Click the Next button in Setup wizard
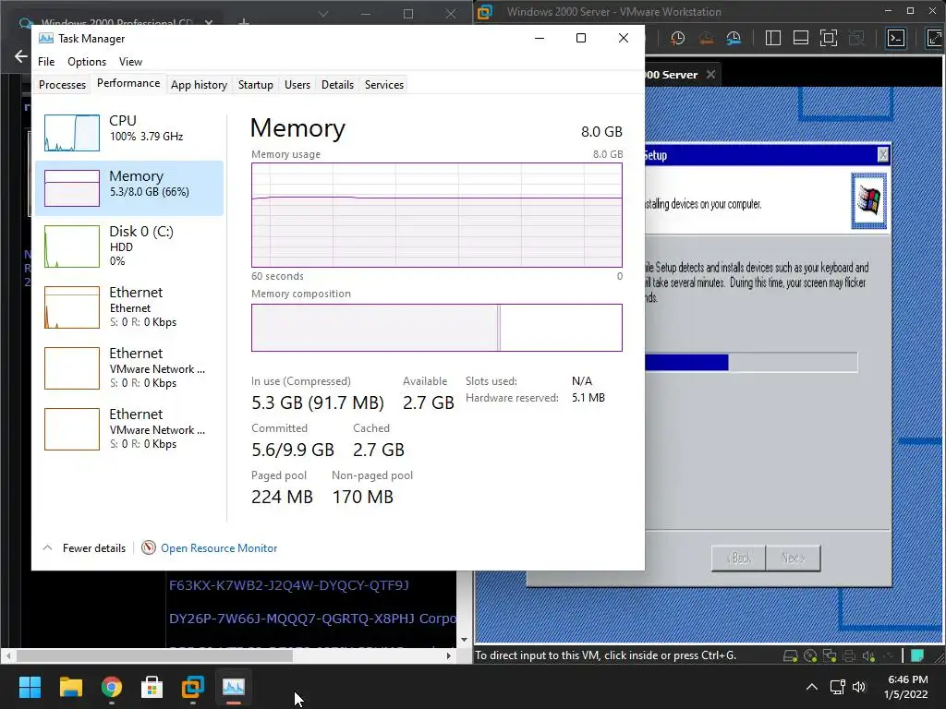The image size is (946, 709). (793, 558)
